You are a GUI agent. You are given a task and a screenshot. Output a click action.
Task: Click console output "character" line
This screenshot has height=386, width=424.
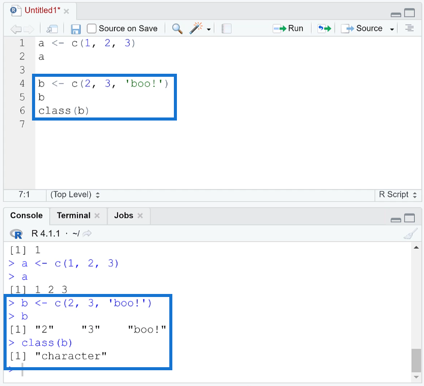(58, 356)
